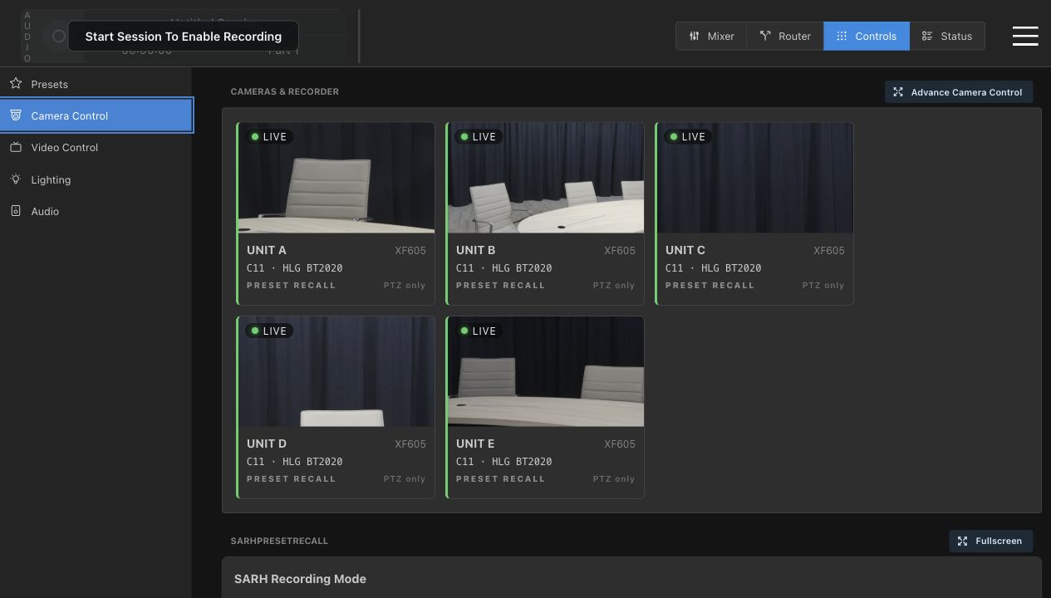Viewport: 1051px width, 598px height.
Task: Click XF605 model label on Unit E
Action: point(620,444)
